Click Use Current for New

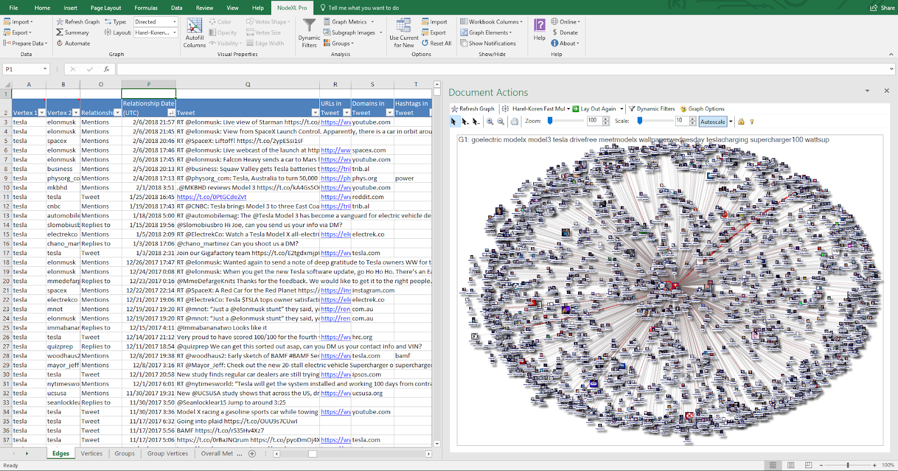[404, 33]
